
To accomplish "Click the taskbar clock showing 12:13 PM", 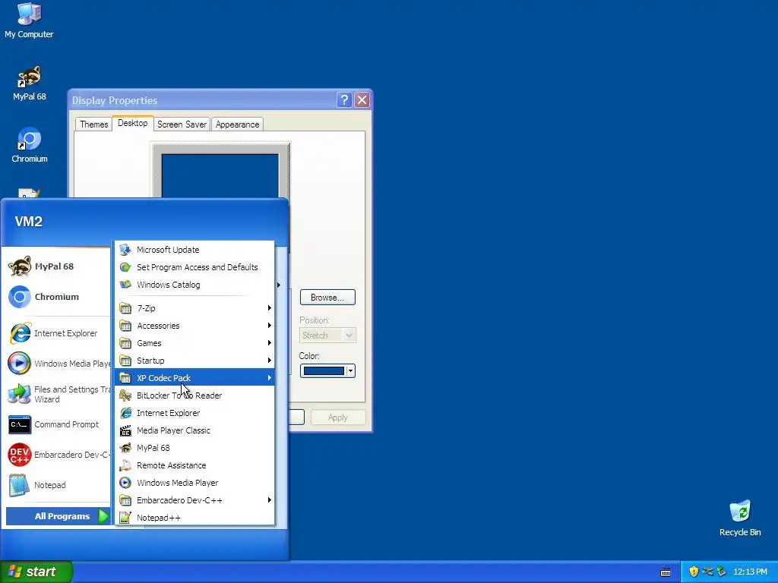I will coord(750,572).
